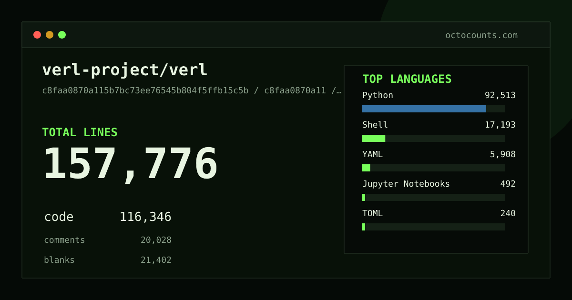This screenshot has height=300, width=572.
Task: Select the Jupyter Notebooks count 492
Action: point(508,184)
